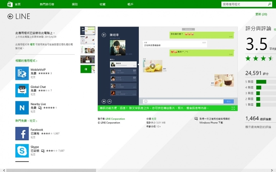Select the Skype app title text
Screen dimensions: 276x172
coord(34,147)
